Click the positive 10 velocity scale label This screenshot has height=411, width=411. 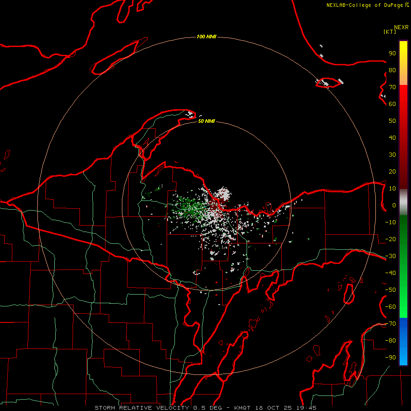coord(392,189)
